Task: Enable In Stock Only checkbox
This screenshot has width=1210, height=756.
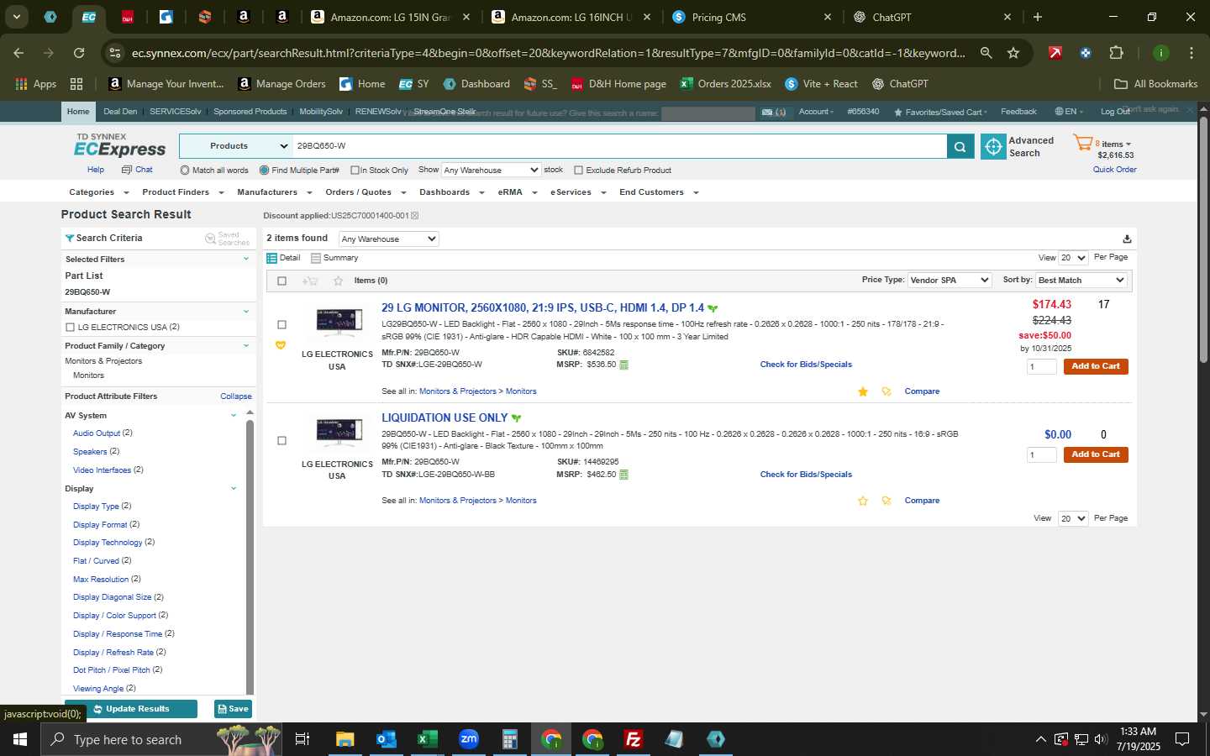Action: coord(355,171)
